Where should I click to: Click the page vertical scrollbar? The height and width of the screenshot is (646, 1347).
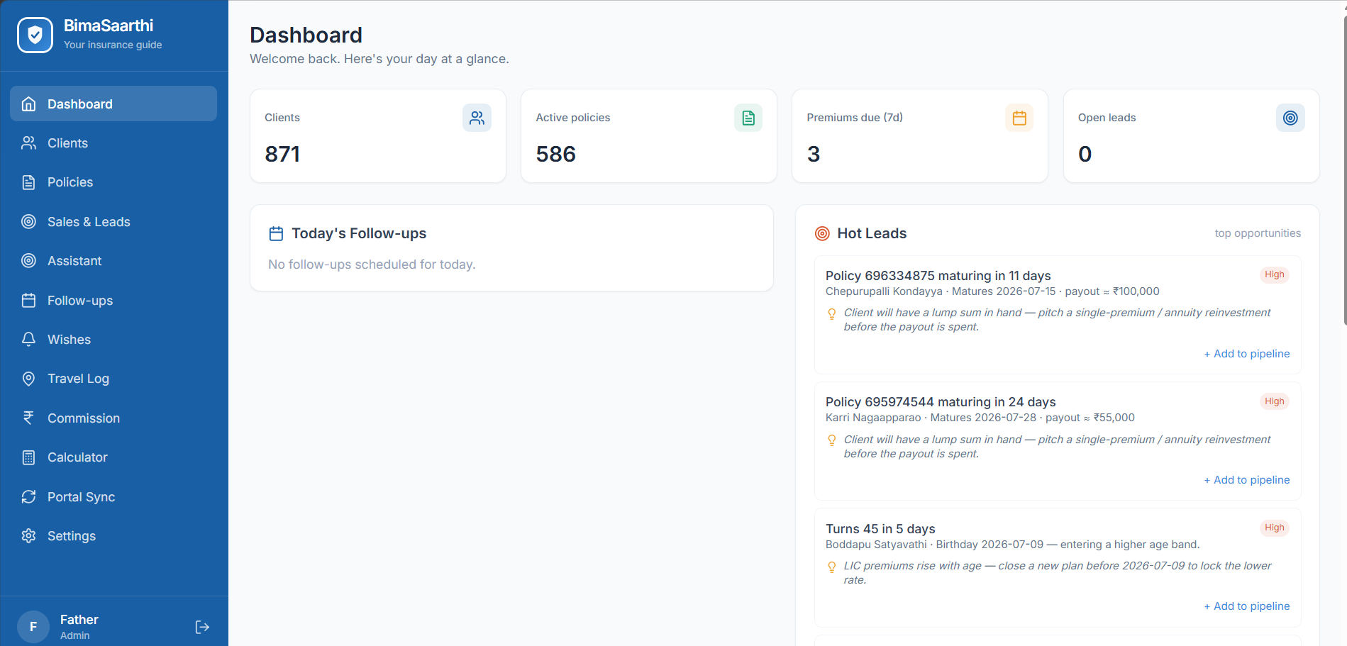[1344, 170]
